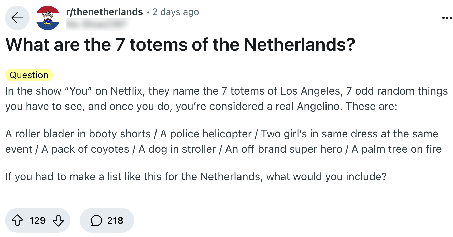
Task: Open the three-dot post options menu
Action: 447,18
